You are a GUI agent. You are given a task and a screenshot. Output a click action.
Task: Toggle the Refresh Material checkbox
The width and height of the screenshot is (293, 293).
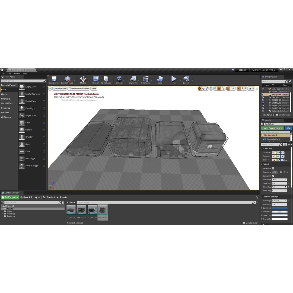(x=273, y=168)
